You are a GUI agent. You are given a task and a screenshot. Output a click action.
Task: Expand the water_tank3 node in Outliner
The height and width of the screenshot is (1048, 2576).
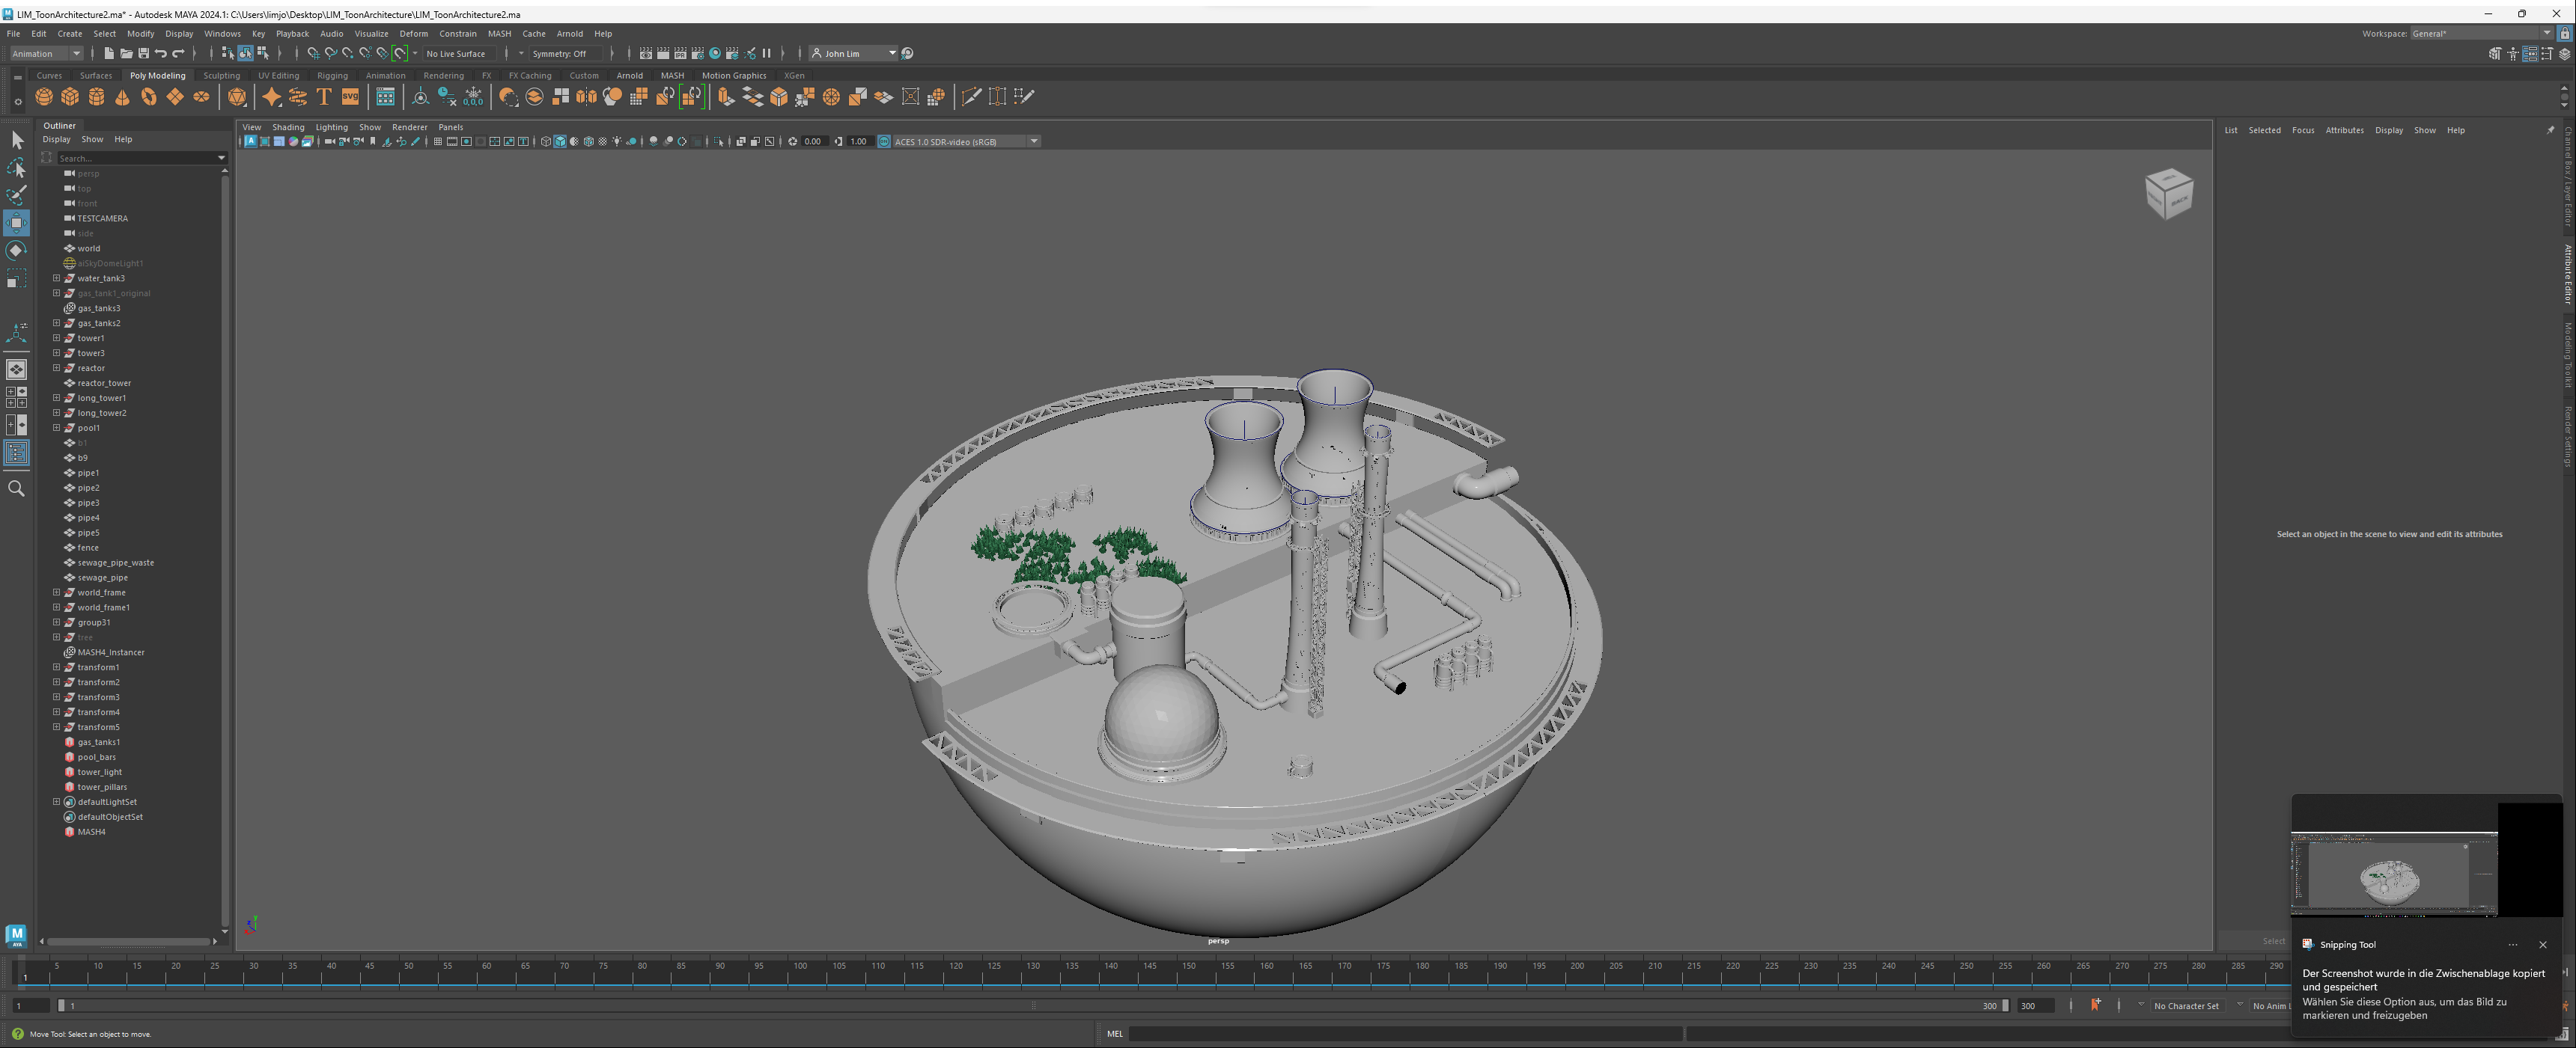(x=57, y=279)
